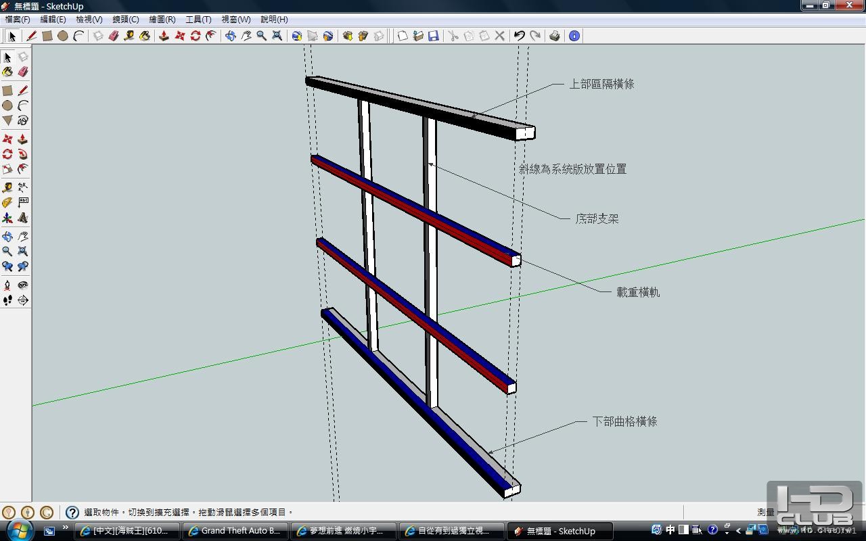The height and width of the screenshot is (541, 866).
Task: Select the Look Around eye tool
Action: 23,285
